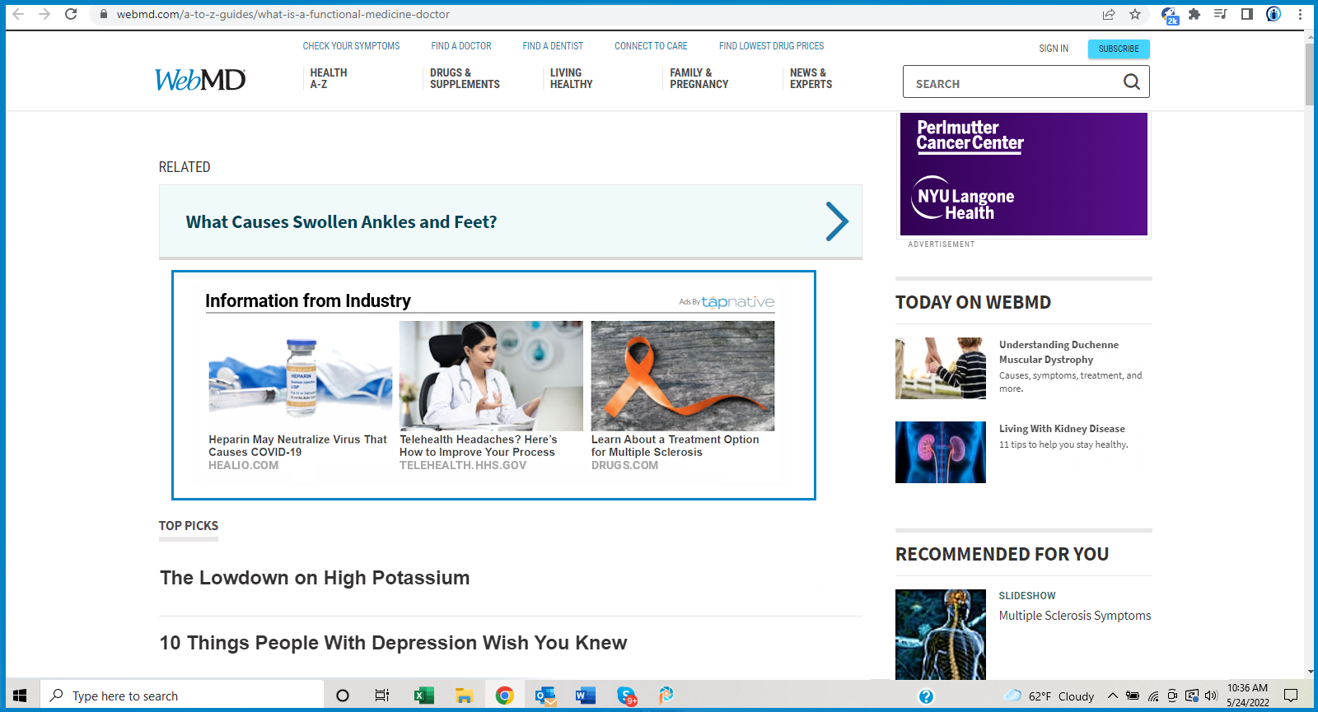Open the Chrome profile avatar

click(1274, 14)
